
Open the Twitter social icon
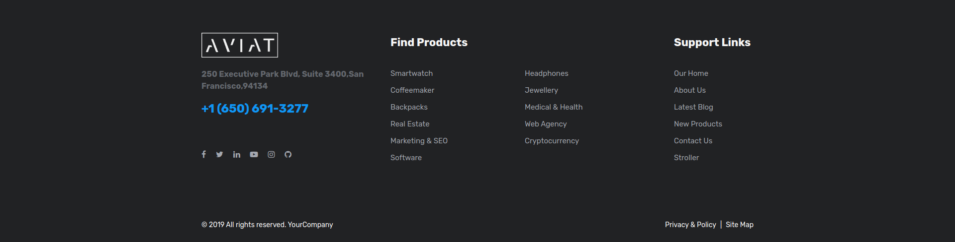click(x=219, y=154)
